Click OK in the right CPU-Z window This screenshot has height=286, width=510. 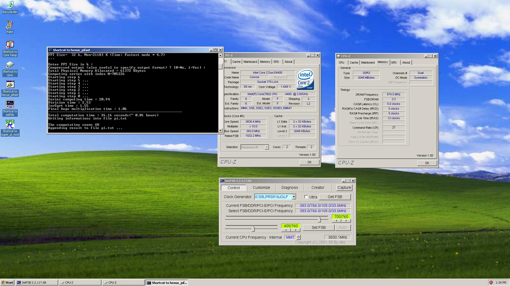(427, 163)
